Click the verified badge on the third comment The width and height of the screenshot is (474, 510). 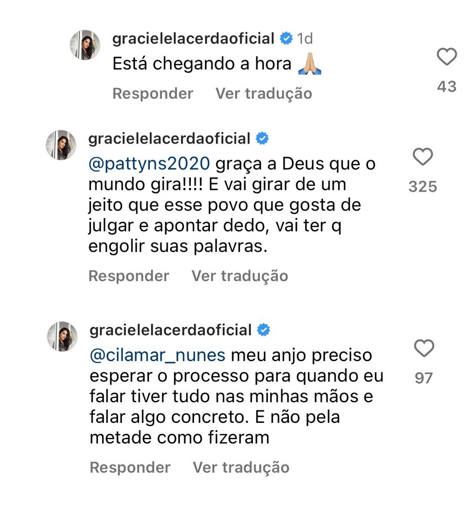(x=263, y=330)
